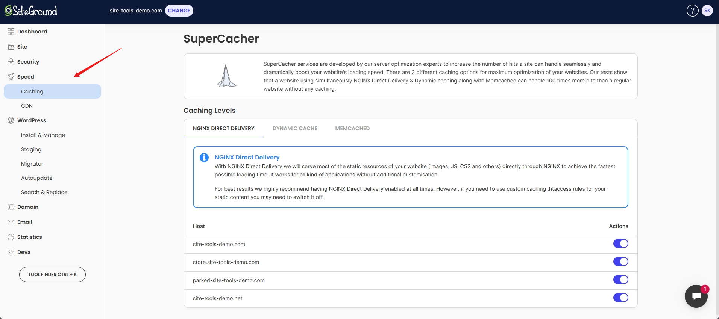Click the CHANGE site button

pos(179,11)
